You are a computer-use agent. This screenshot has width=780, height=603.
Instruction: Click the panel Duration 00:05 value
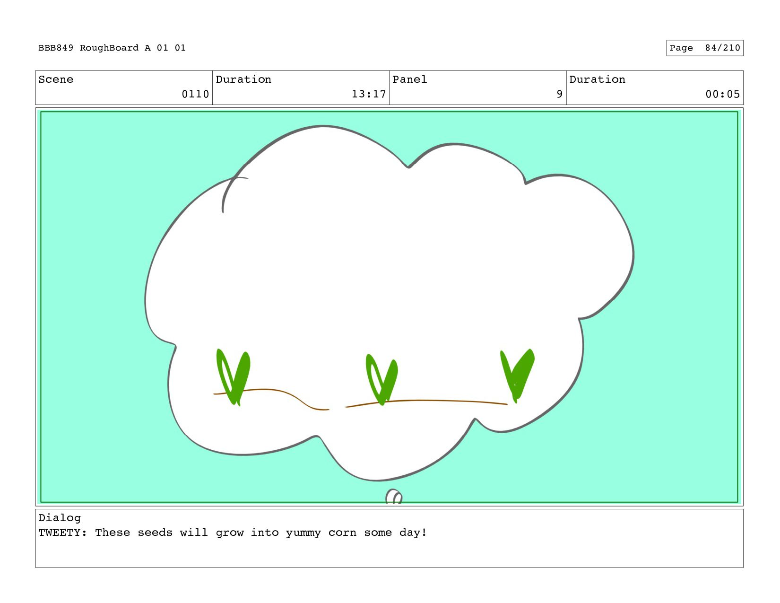click(x=722, y=94)
